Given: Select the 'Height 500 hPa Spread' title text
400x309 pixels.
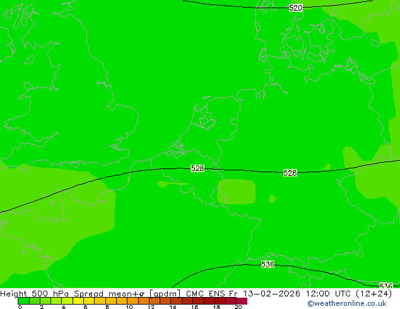Looking at the screenshot, I should tap(52, 294).
